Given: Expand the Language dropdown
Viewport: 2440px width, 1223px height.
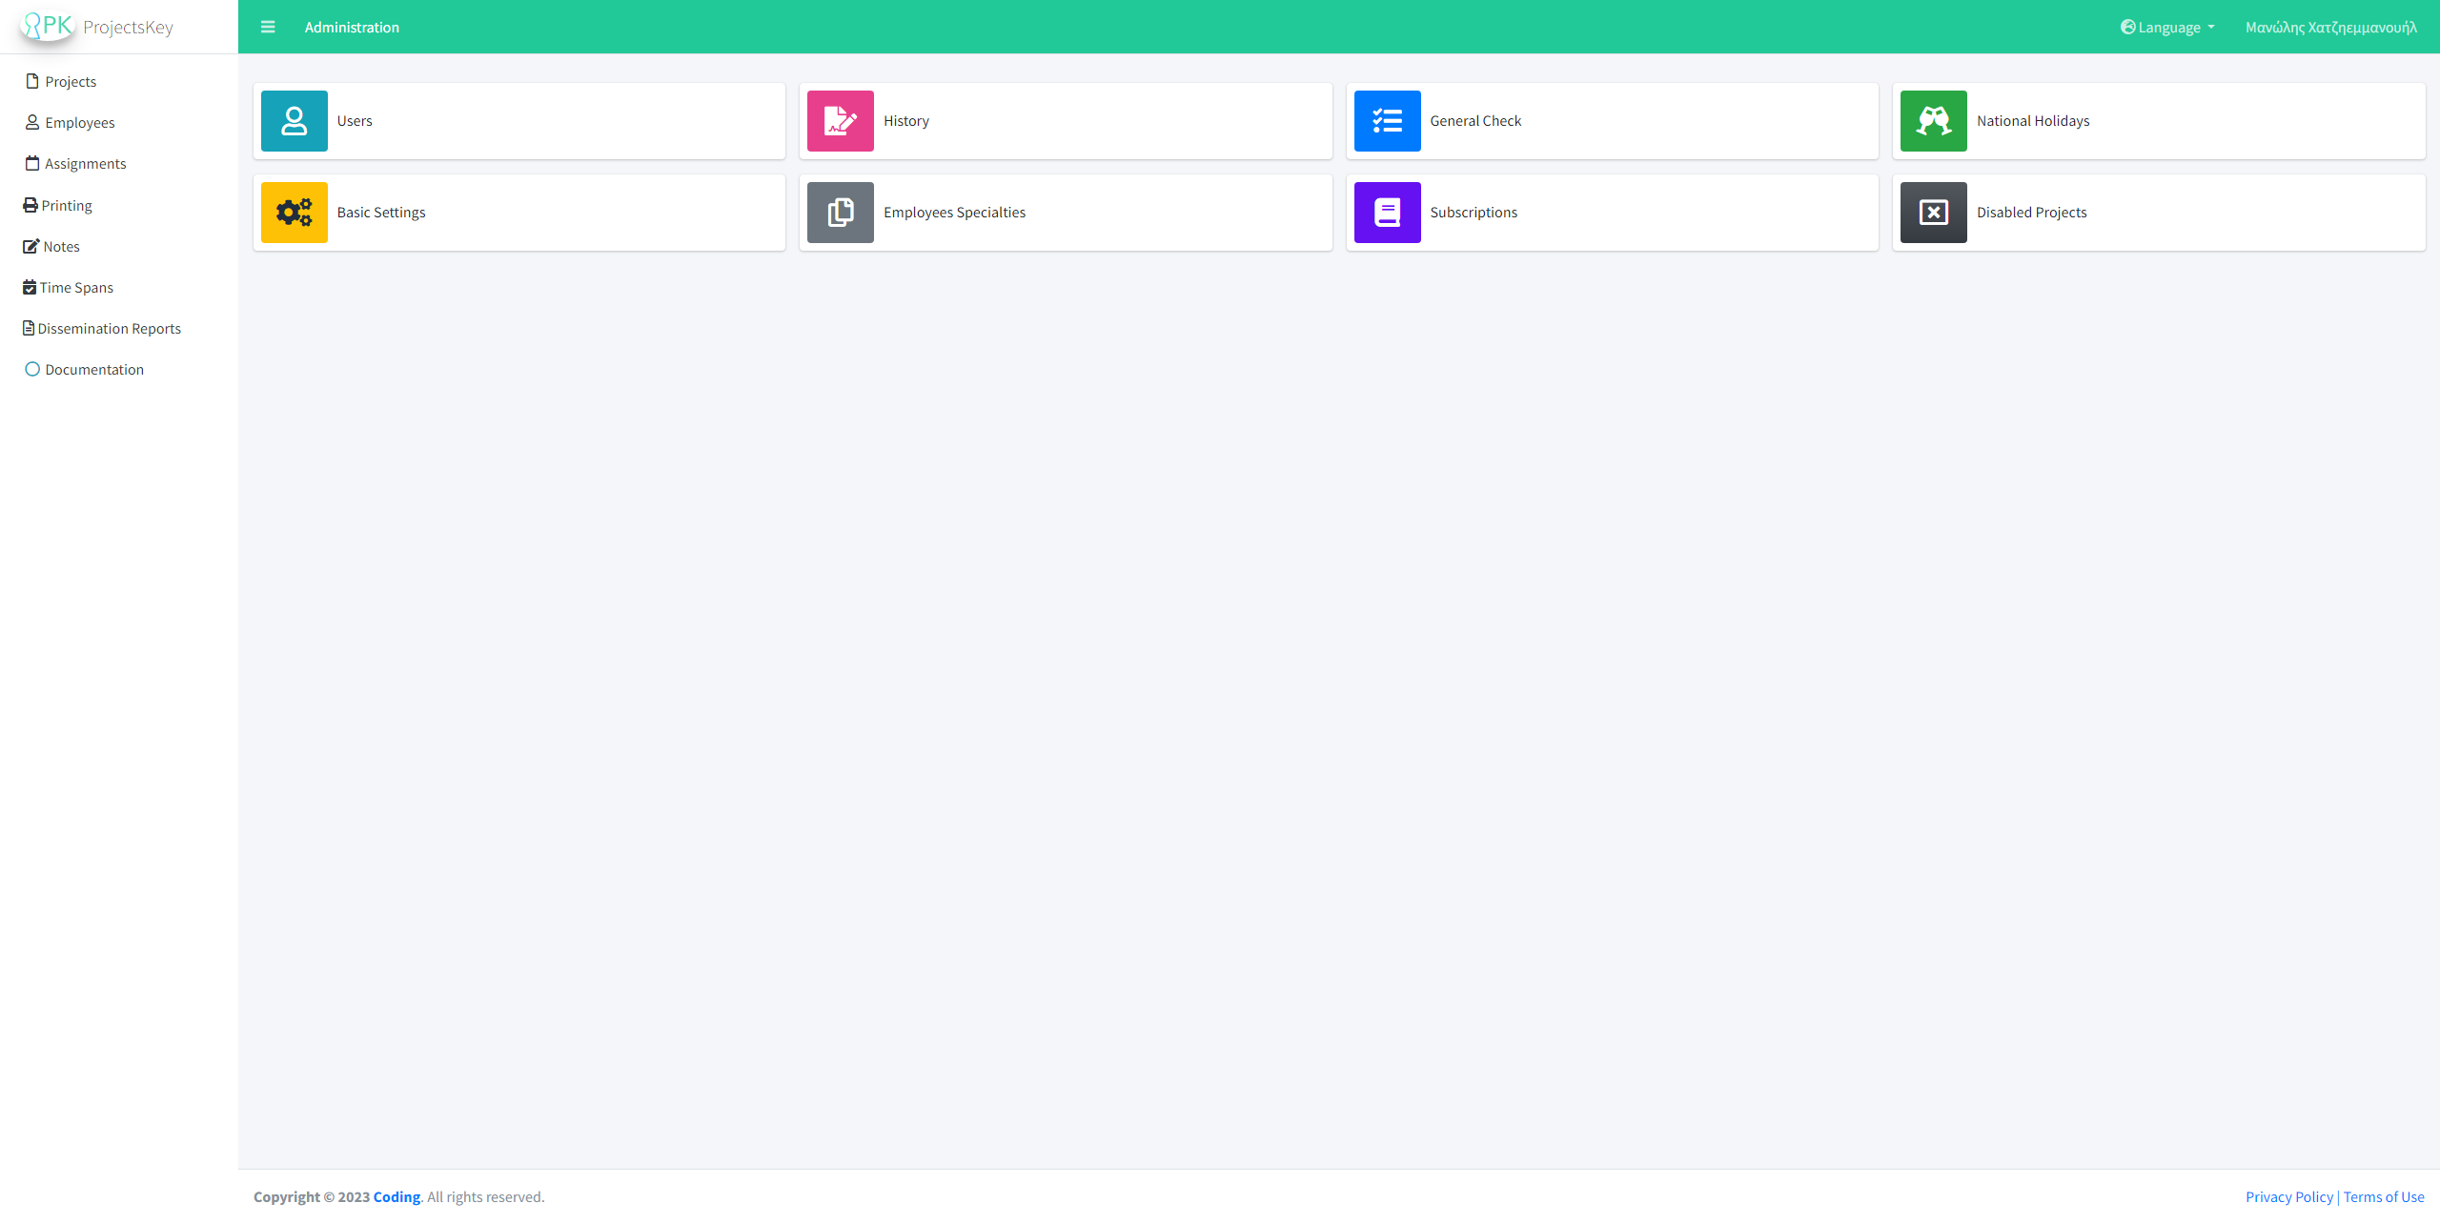Looking at the screenshot, I should tap(2167, 28).
